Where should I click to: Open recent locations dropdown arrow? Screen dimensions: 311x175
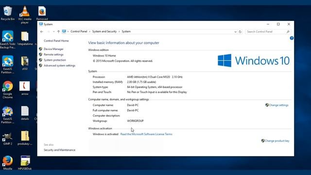[x=53, y=32]
